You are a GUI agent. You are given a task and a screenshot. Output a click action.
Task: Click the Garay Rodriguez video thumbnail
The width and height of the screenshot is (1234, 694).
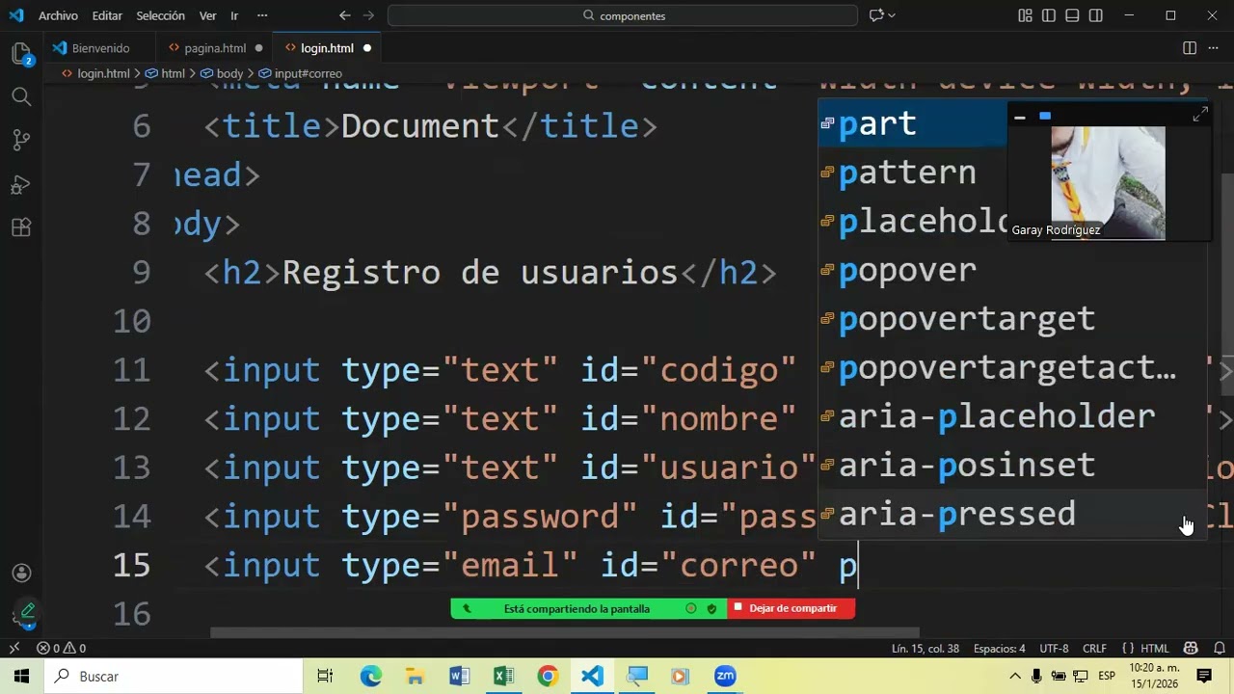pos(1108,182)
